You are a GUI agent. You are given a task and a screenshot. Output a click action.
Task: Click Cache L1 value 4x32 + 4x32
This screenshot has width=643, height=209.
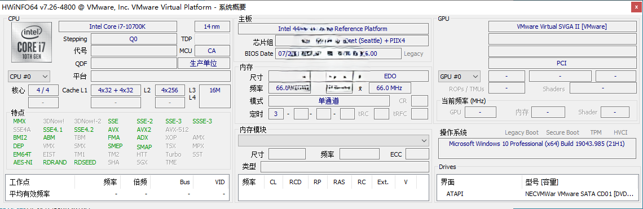(x=115, y=90)
